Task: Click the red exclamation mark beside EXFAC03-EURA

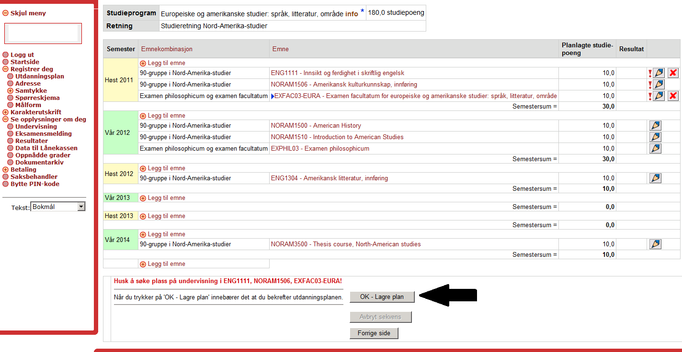Action: coord(650,97)
